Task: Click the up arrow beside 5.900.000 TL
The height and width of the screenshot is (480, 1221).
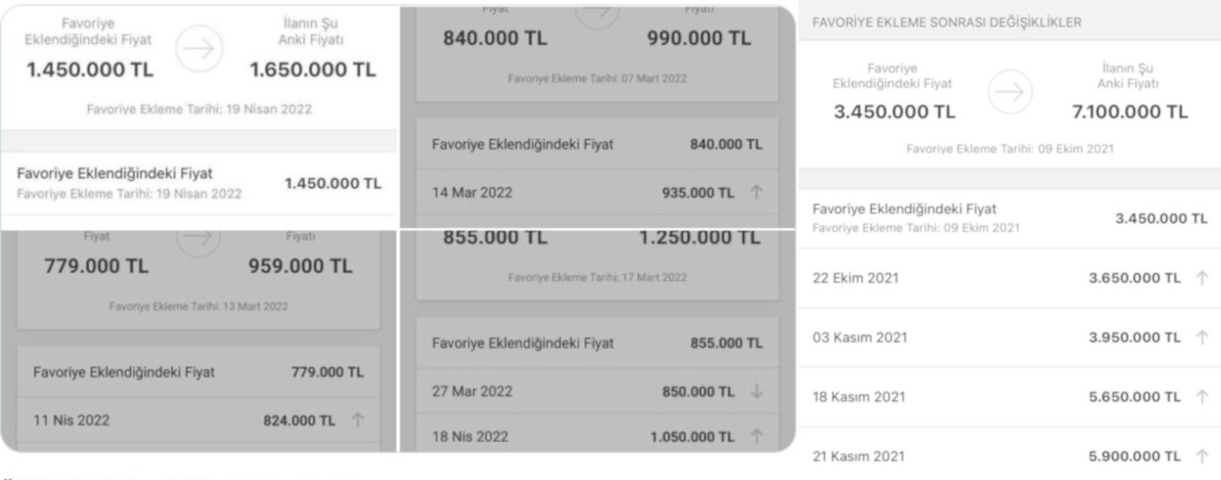Action: (x=1201, y=456)
